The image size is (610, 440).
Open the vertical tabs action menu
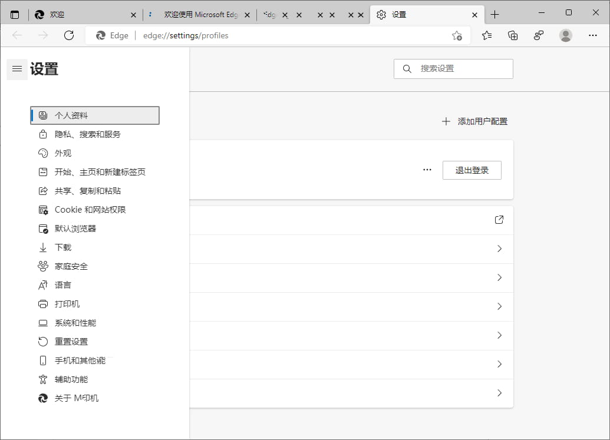[15, 15]
